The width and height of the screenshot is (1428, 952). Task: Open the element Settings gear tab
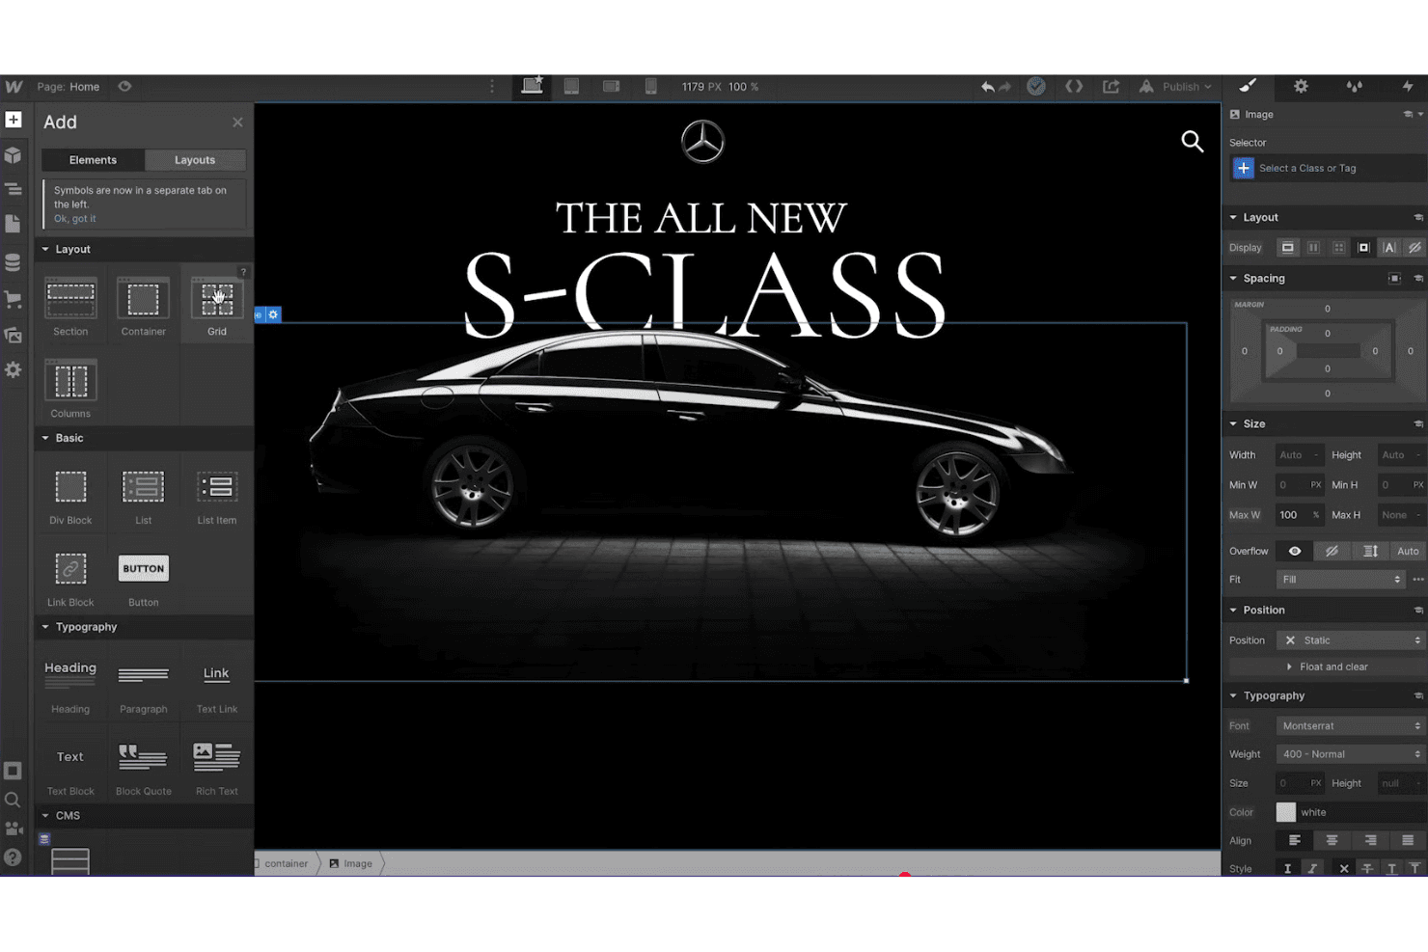pos(1301,87)
